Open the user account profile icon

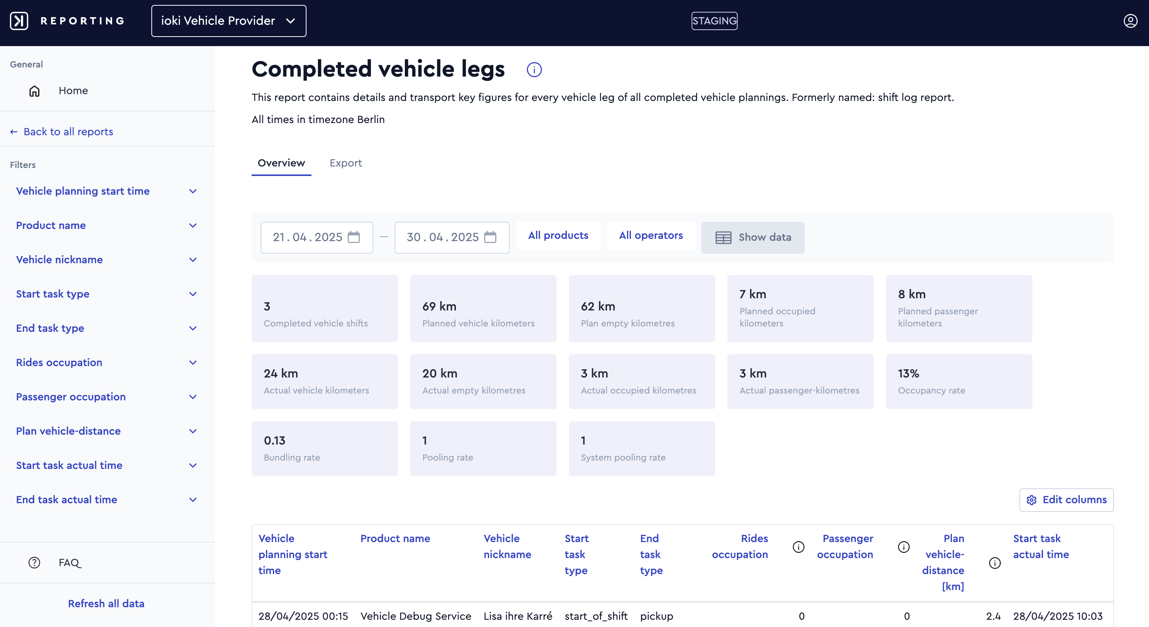pos(1130,21)
